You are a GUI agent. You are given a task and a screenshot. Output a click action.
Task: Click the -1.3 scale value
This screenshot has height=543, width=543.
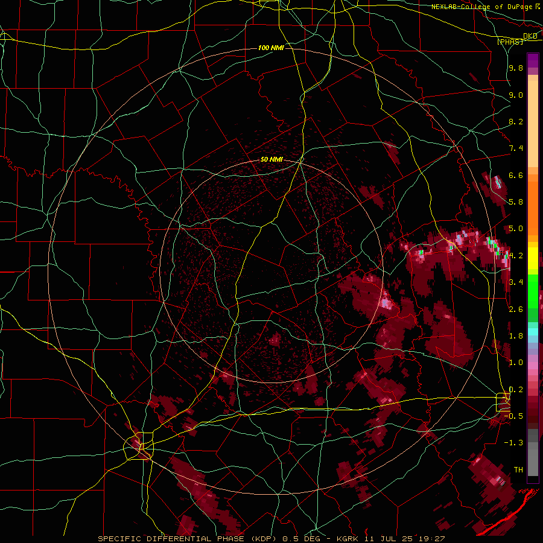point(513,443)
